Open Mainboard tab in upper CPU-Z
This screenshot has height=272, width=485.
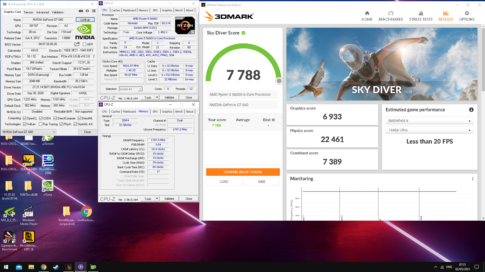(x=129, y=10)
